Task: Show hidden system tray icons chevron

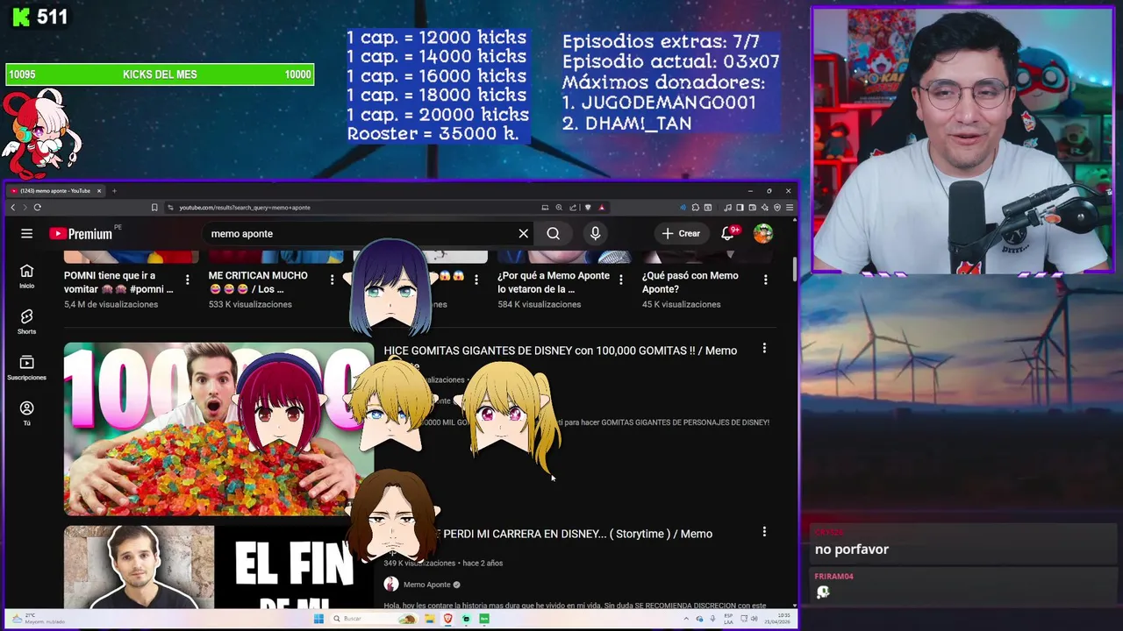Action: click(686, 619)
